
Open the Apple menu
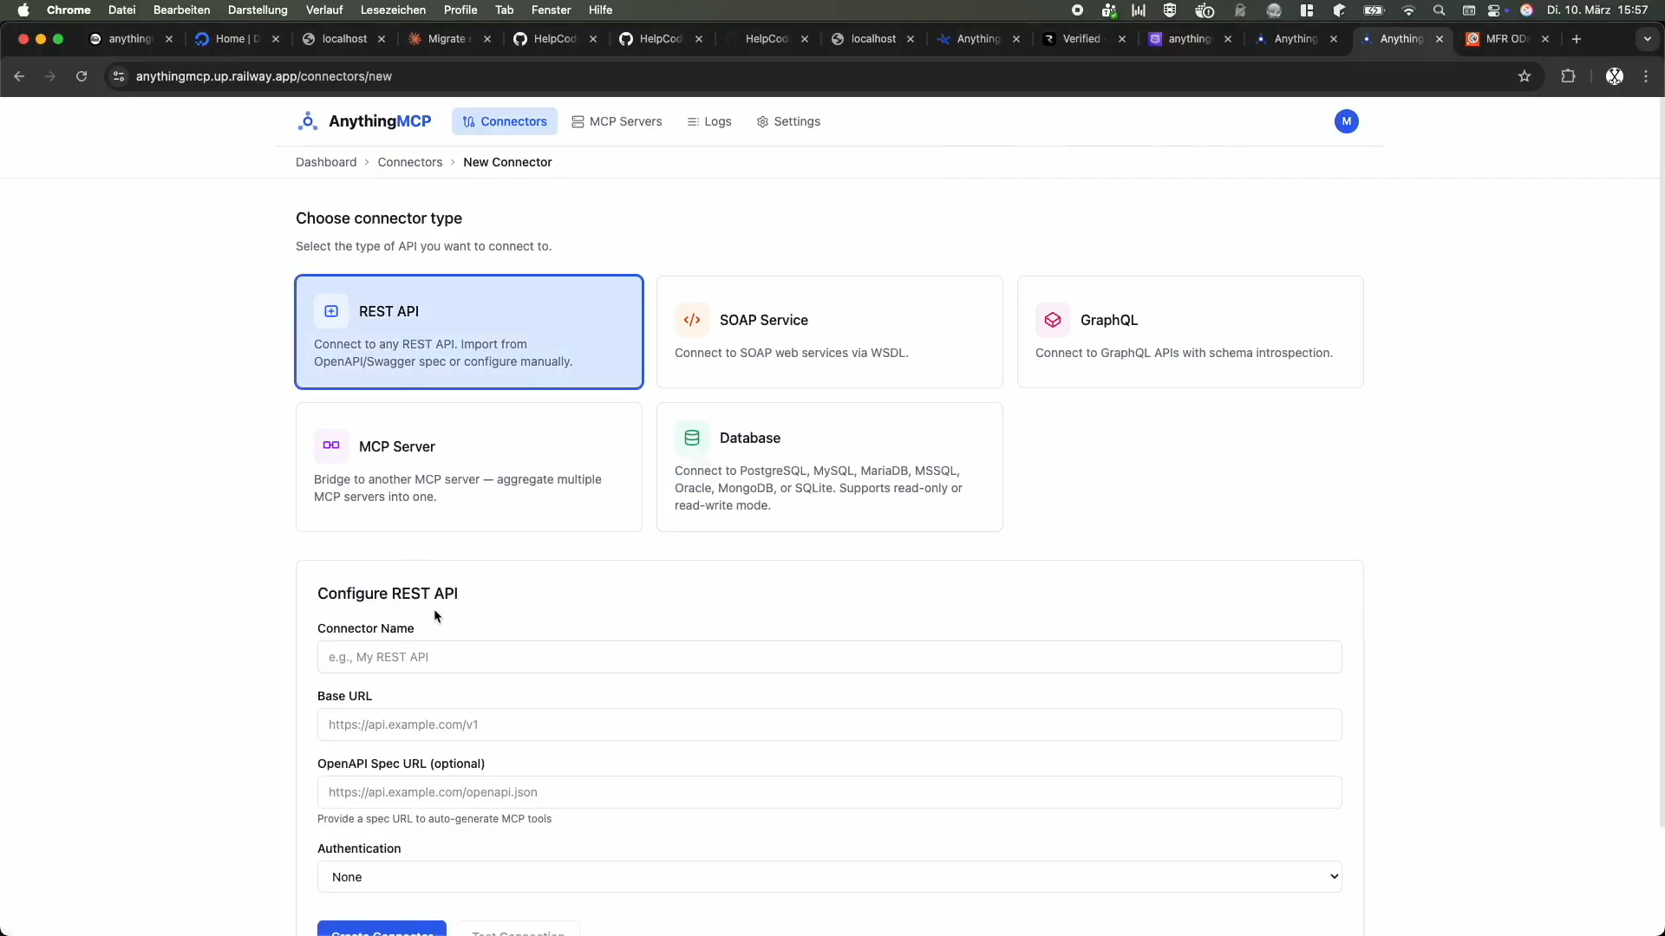point(23,10)
